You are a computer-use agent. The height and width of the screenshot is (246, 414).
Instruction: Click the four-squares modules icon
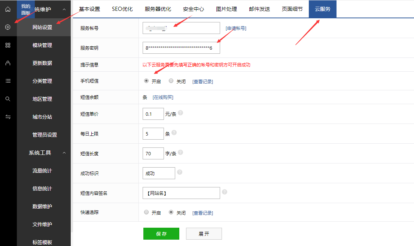[x=8, y=45]
